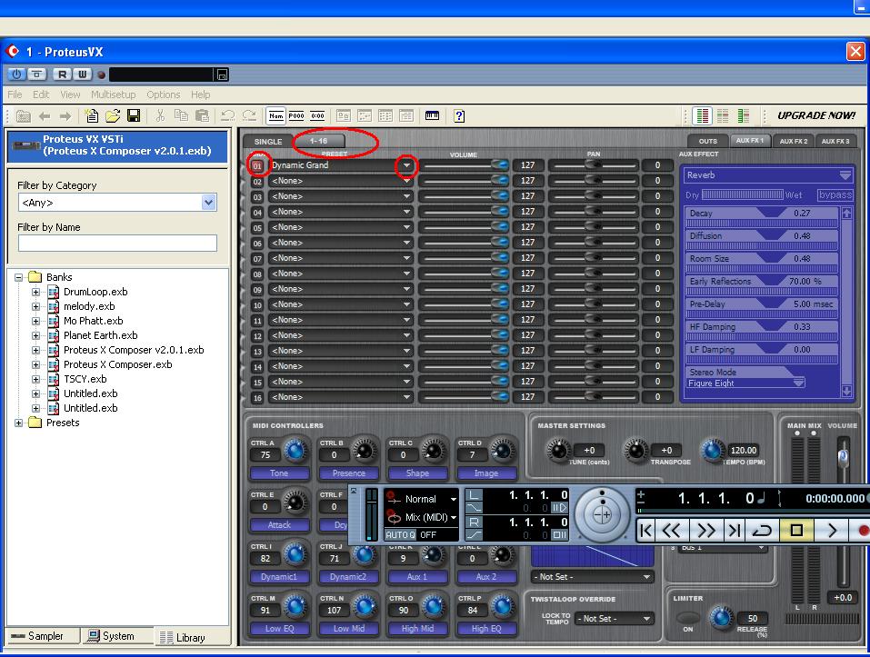Click the question mark help icon
870x657 pixels.
pyautogui.click(x=459, y=116)
